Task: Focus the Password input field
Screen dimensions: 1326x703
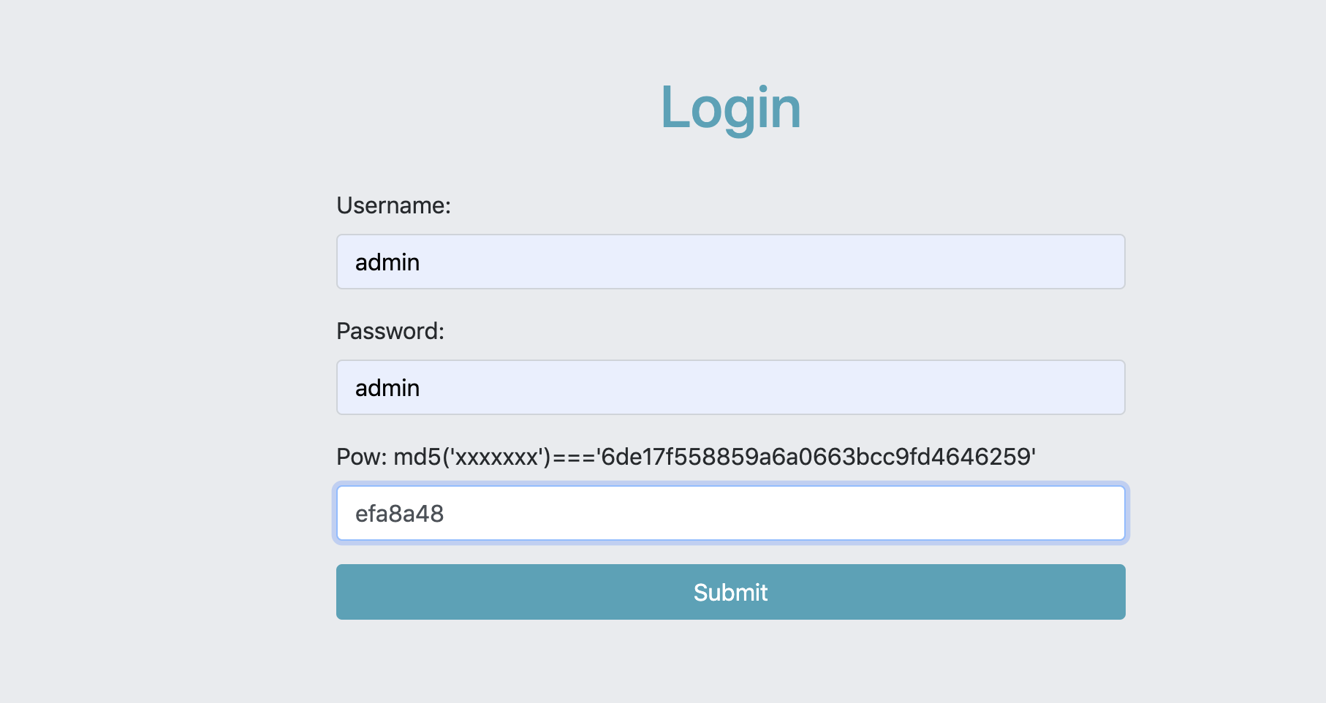Action: coord(730,387)
